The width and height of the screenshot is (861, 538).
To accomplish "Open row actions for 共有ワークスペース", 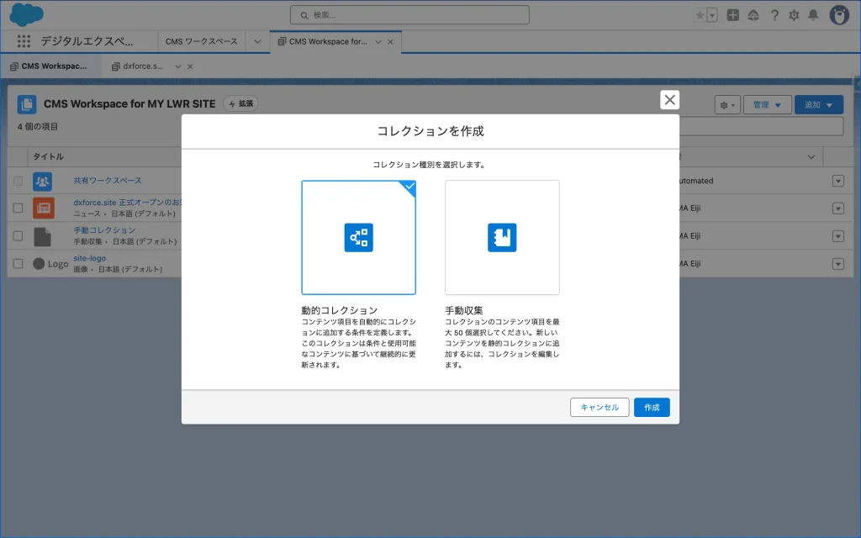I will (837, 181).
